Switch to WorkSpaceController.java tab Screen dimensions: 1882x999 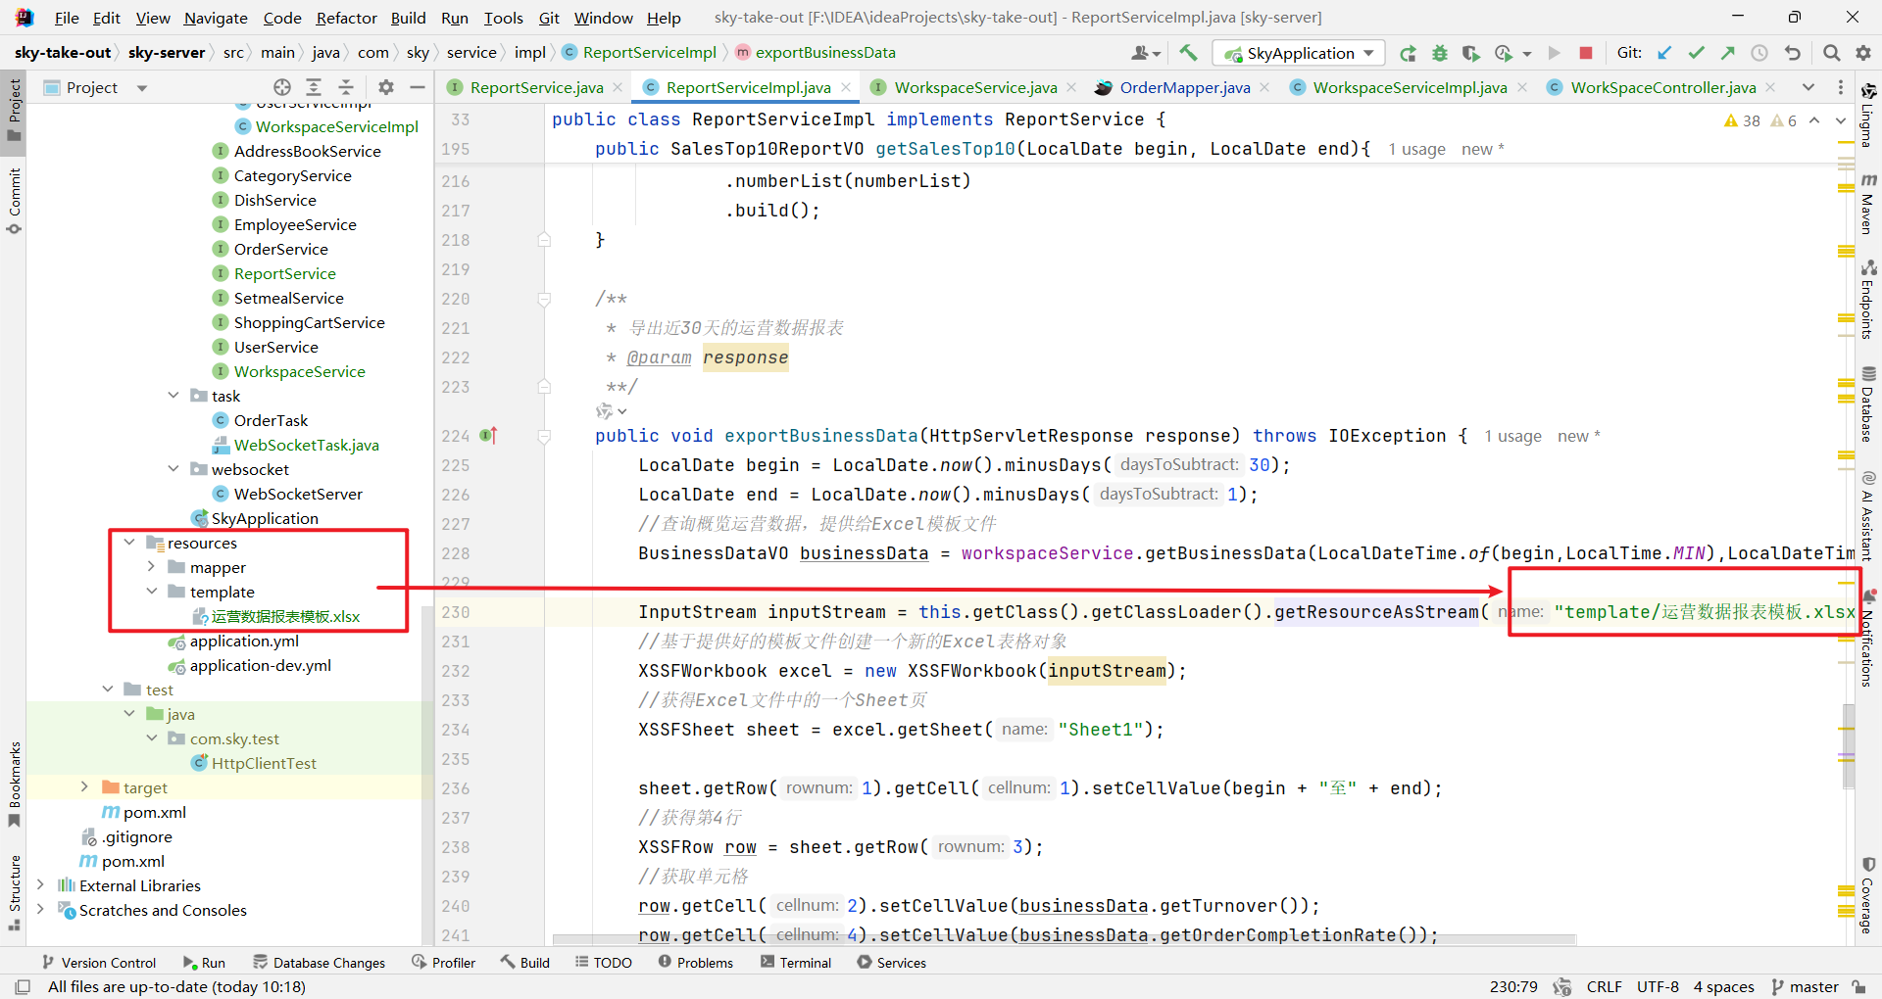(1662, 88)
